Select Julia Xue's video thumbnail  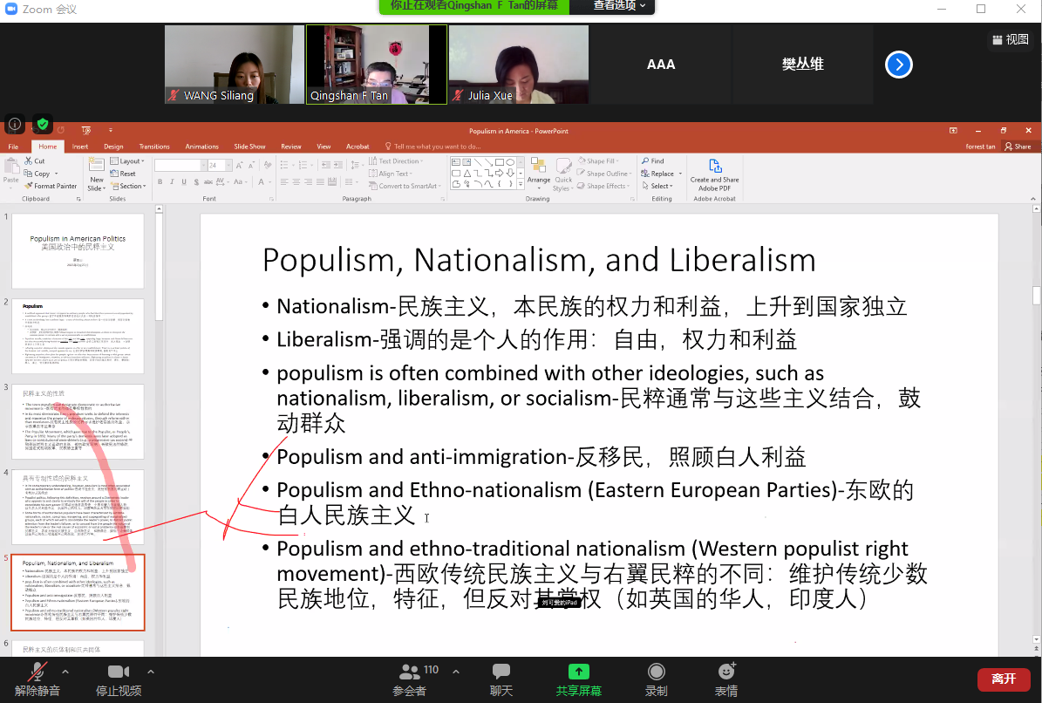518,65
